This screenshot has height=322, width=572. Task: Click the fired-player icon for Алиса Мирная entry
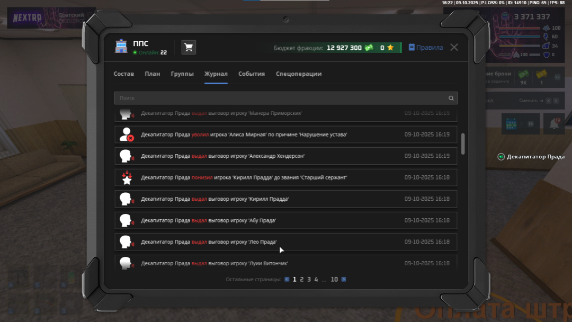click(x=126, y=135)
